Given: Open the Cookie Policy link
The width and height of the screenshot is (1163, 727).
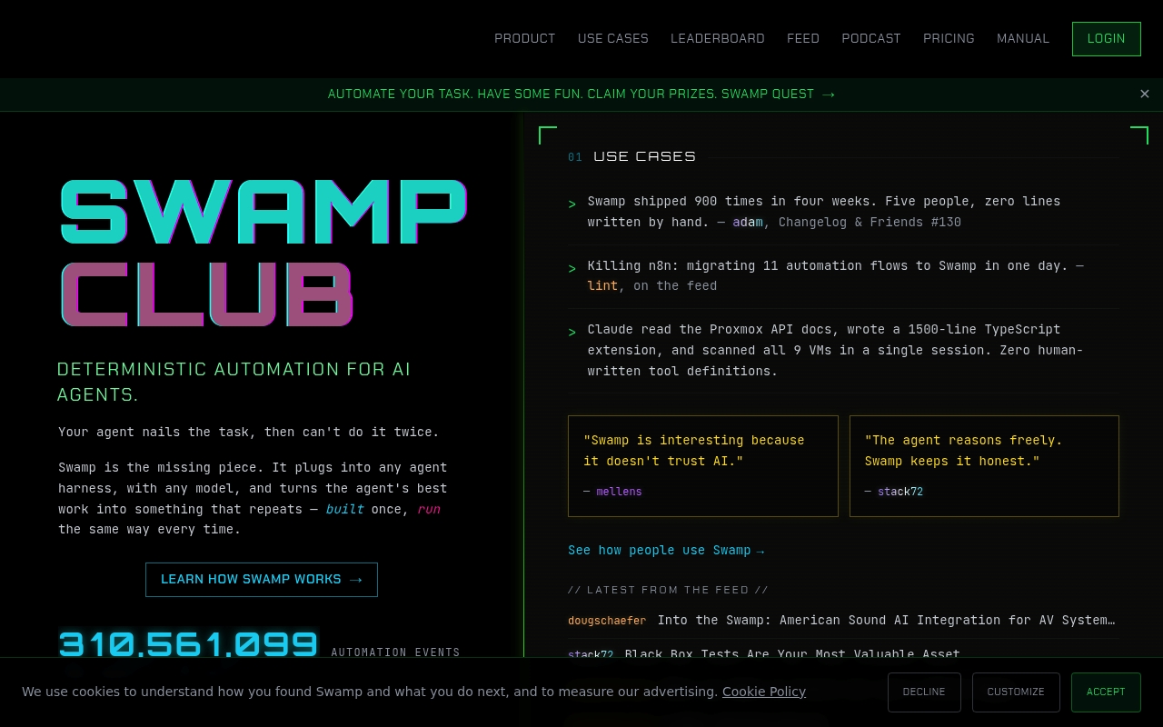Looking at the screenshot, I should tap(764, 692).
